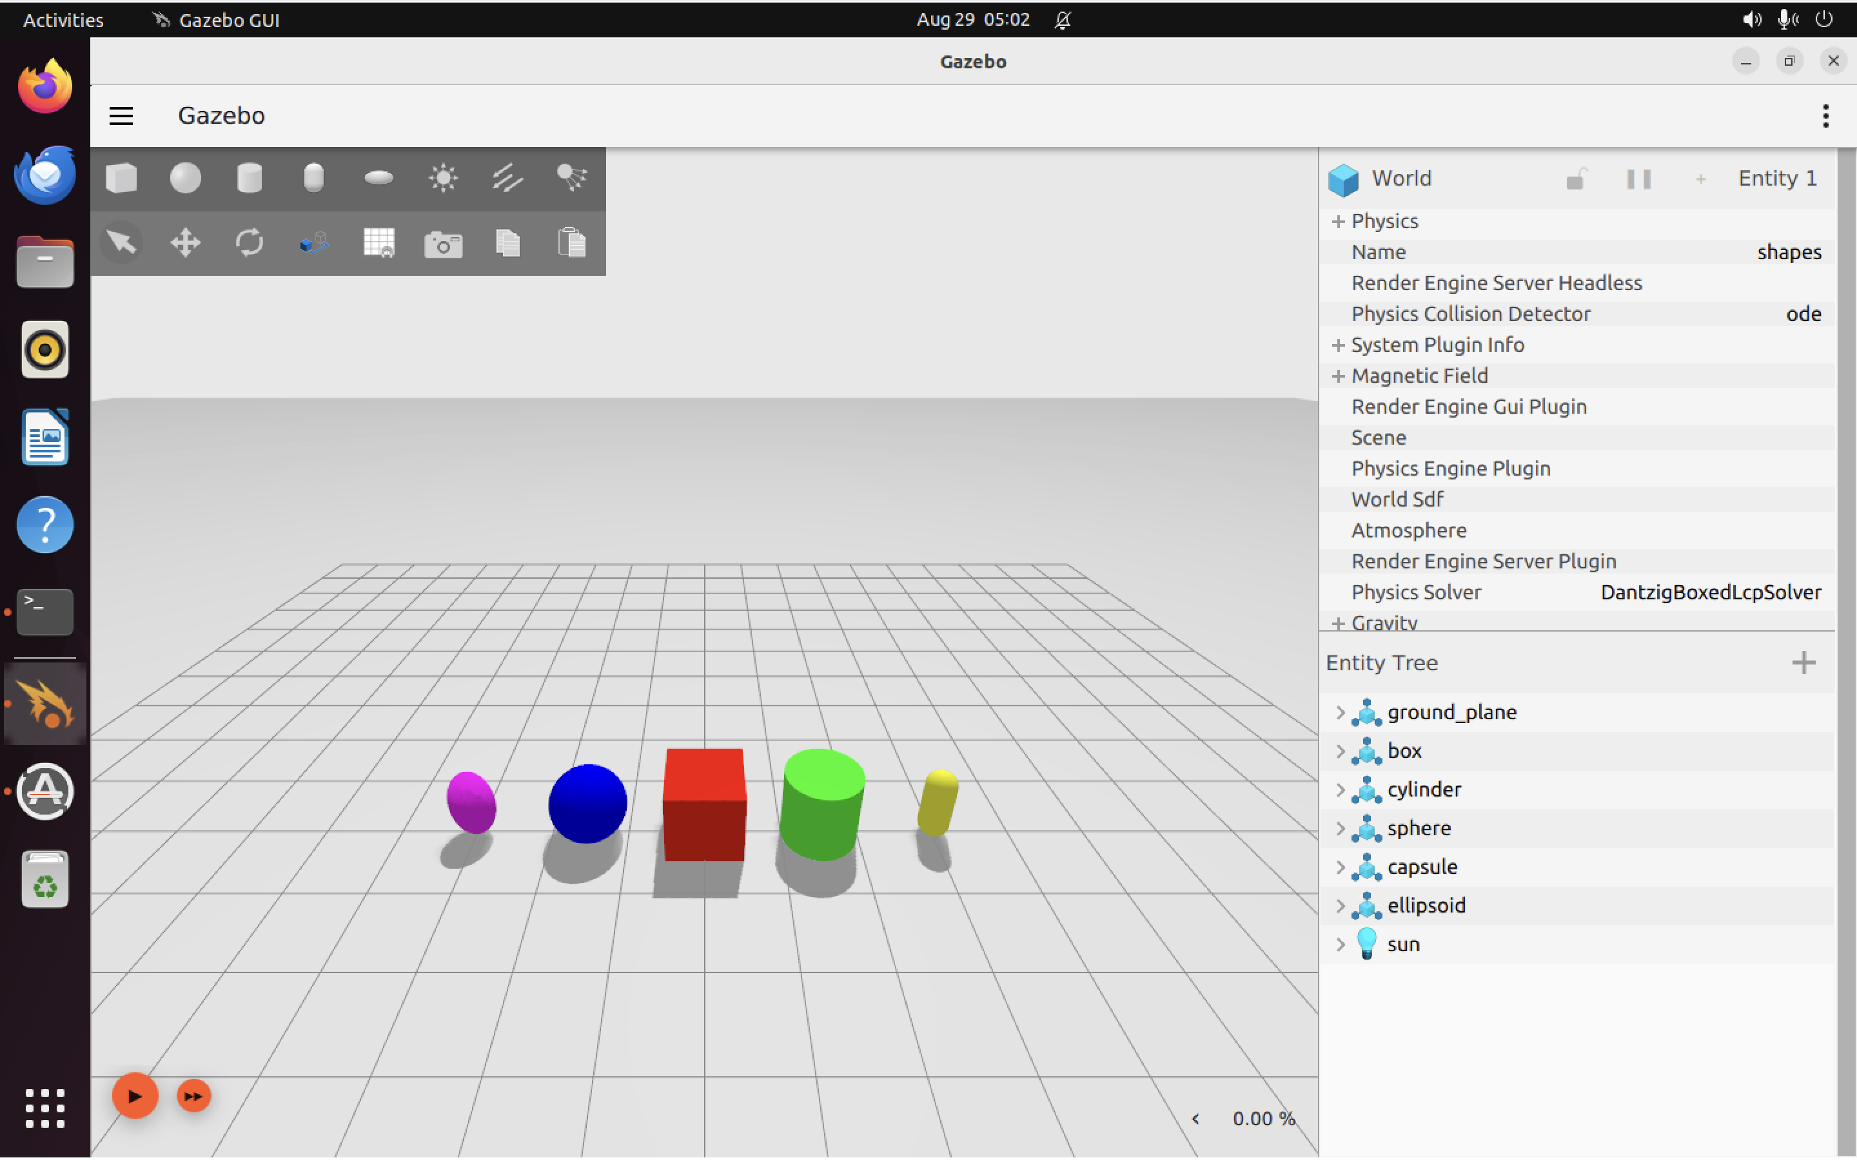The width and height of the screenshot is (1857, 1160).
Task: Insert a box shape into the scene
Action: pos(121,177)
